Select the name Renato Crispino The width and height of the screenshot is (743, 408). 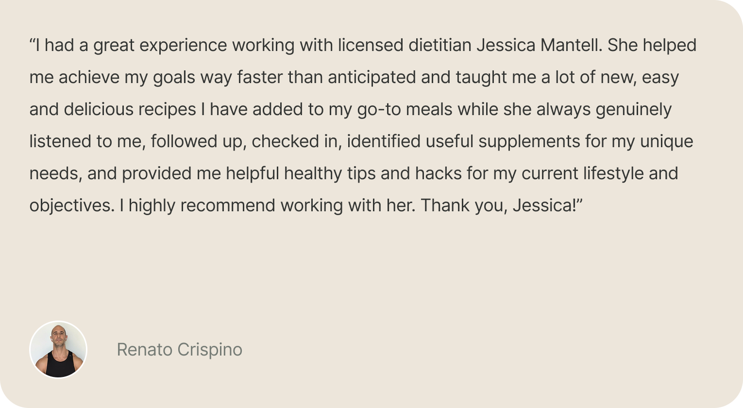(x=180, y=350)
